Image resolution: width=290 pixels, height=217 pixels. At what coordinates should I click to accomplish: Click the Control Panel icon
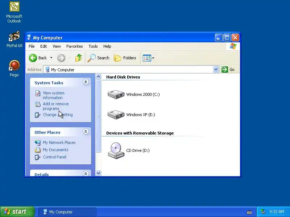[38, 157]
